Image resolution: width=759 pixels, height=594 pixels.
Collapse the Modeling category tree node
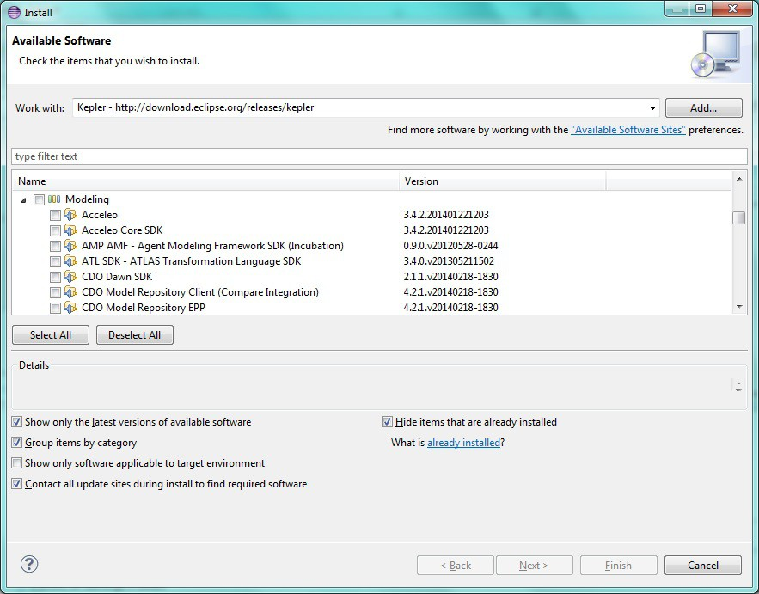tap(23, 200)
